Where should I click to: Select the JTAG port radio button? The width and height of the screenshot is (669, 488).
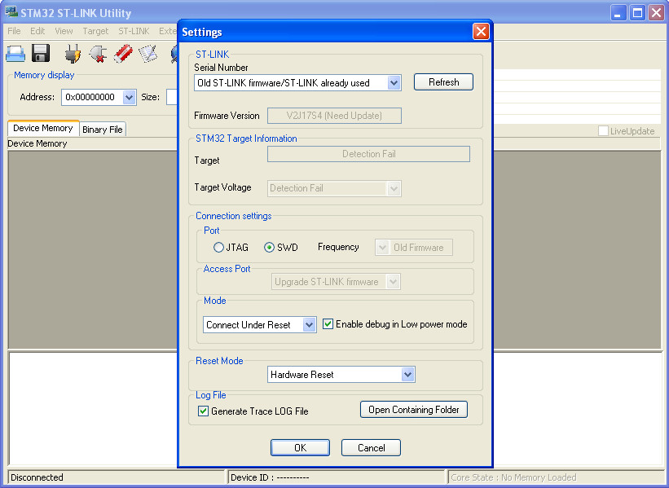coord(218,248)
